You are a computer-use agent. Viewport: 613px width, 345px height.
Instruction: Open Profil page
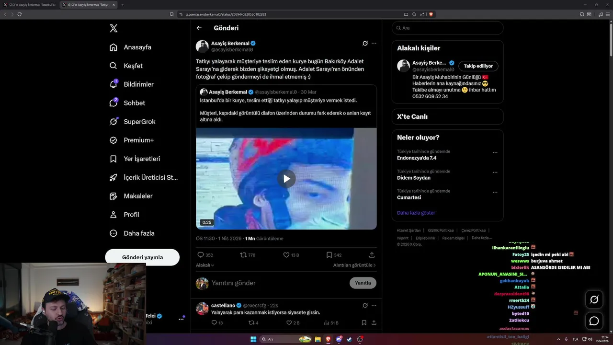pos(124,215)
